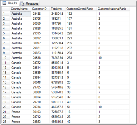Viewport: 137px width, 125px height.
Task: Click the France cell in row 21
Action: click(x=20, y=112)
